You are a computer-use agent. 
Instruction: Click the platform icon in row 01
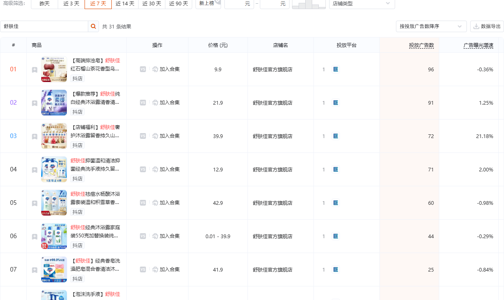336,69
